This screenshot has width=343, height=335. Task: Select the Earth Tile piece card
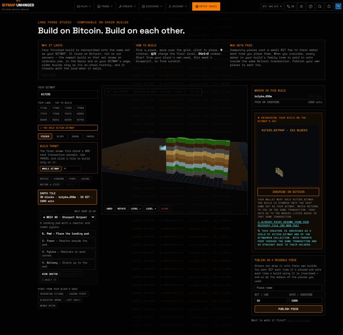point(68,197)
